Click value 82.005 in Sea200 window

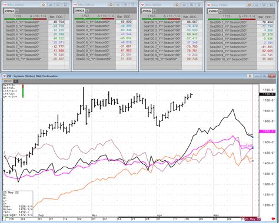click(266, 51)
